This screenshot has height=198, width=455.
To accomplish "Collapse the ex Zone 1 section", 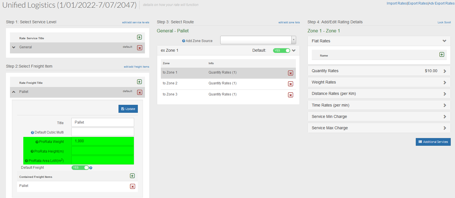I will point(294,51).
